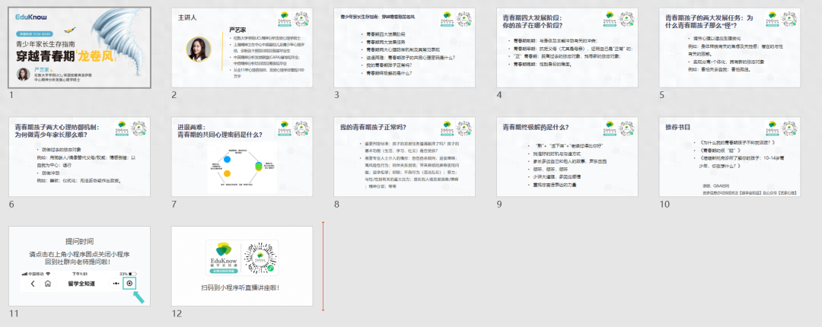
Task: Click the slide number 1 label
Action: tap(11, 95)
